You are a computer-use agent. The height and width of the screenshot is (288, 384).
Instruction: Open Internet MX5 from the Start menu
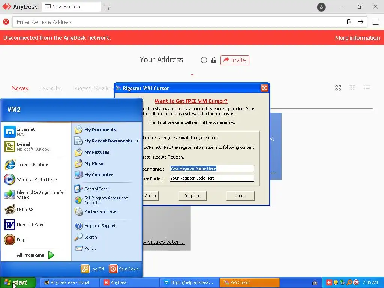tap(36, 132)
